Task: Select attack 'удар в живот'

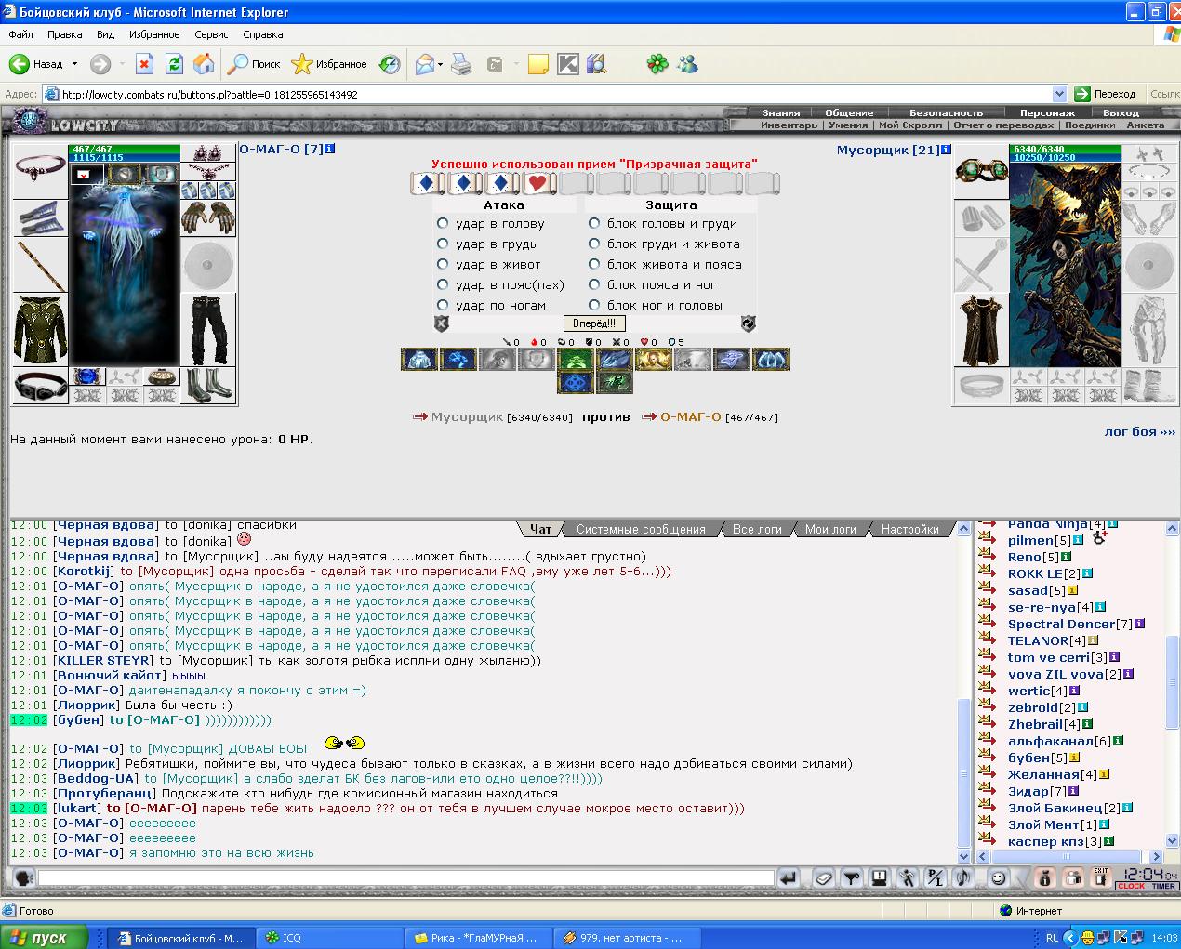Action: pos(443,264)
